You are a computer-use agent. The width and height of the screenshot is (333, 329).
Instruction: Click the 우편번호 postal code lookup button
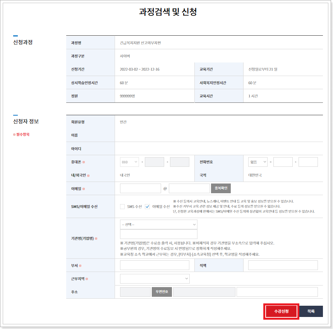[161, 291]
